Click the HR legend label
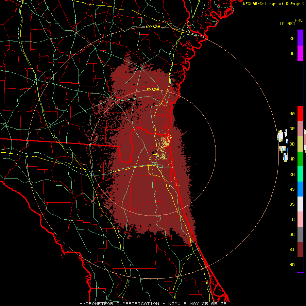Viewport: 306px width, 306px height. pos(292,159)
